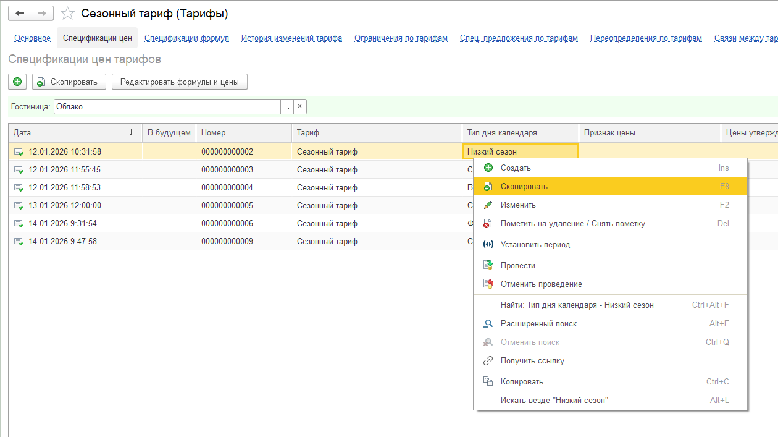The width and height of the screenshot is (778, 437).
Task: Select Найти: Тип дня календаря - Низкий сезон
Action: [x=610, y=305]
